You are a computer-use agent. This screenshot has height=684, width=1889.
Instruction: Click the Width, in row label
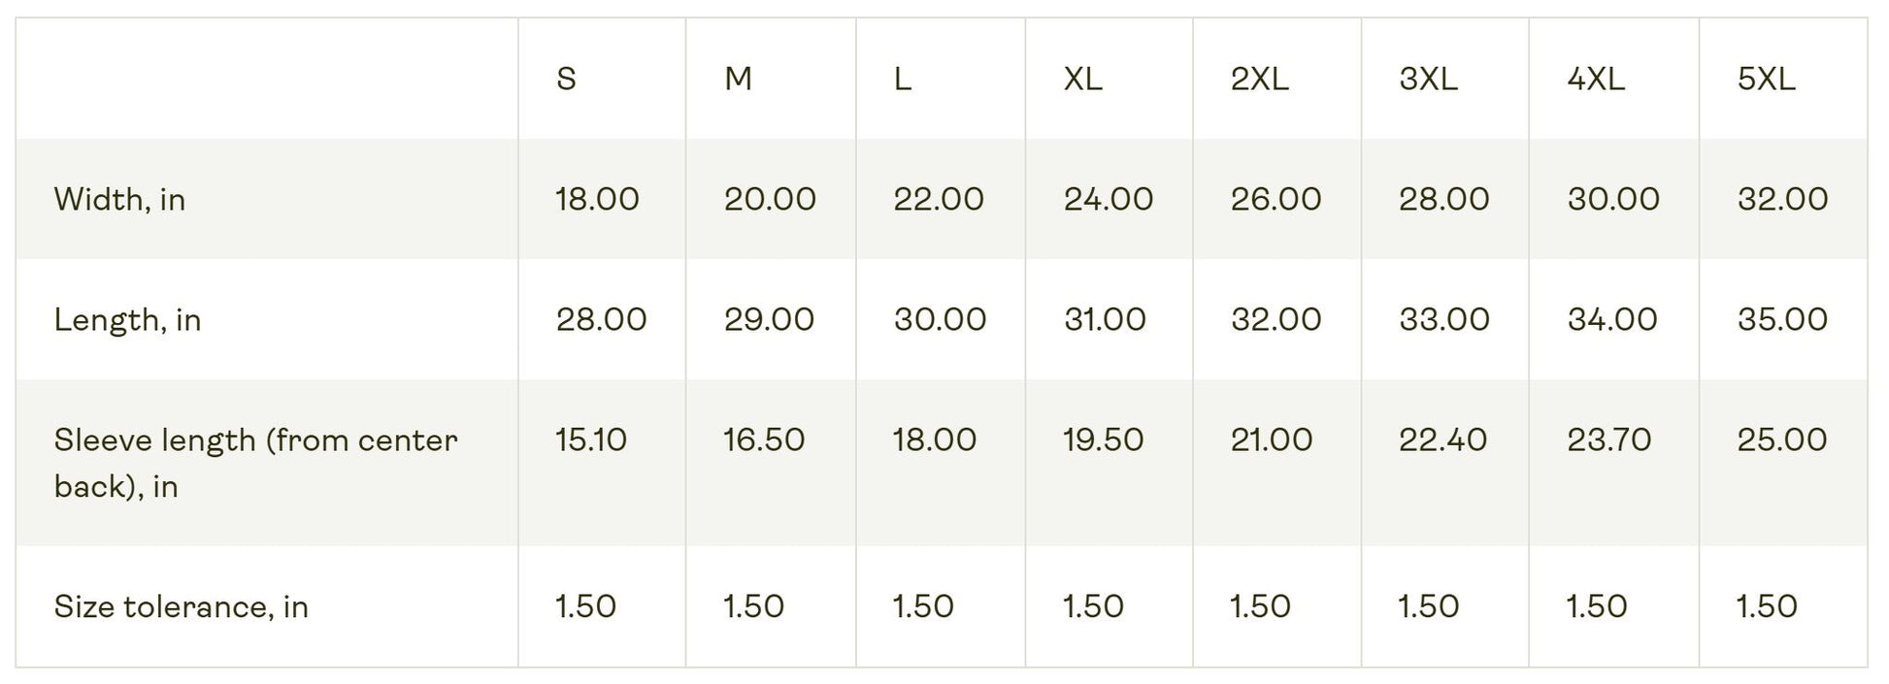tap(119, 199)
